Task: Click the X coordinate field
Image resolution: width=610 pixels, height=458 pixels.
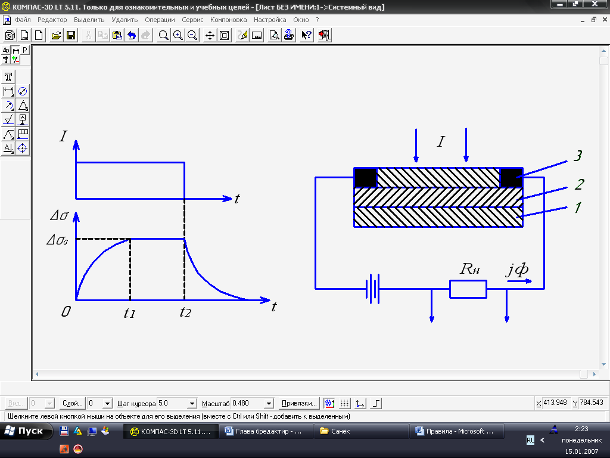Action: click(556, 403)
